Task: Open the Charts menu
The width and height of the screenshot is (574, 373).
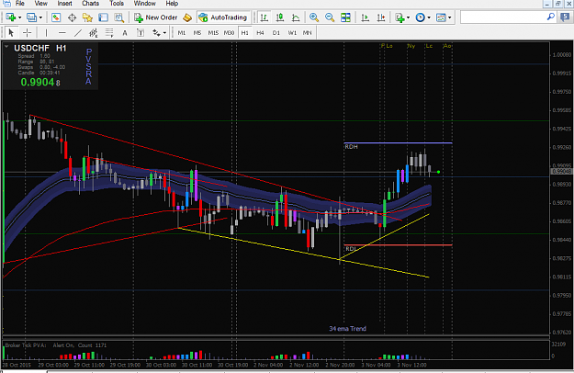Action: pos(90,4)
